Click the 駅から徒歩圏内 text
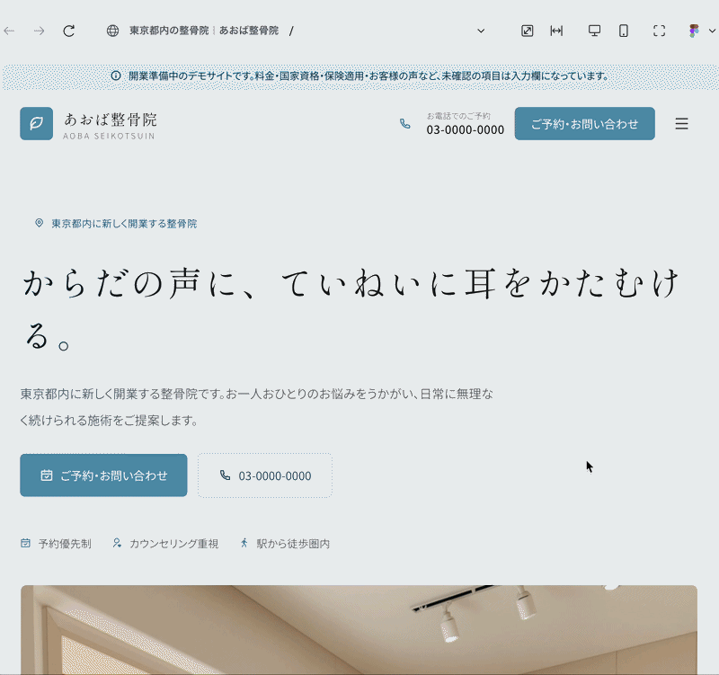 click(x=294, y=544)
